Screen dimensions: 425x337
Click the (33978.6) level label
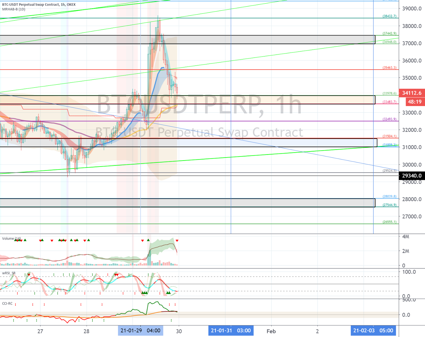point(389,93)
